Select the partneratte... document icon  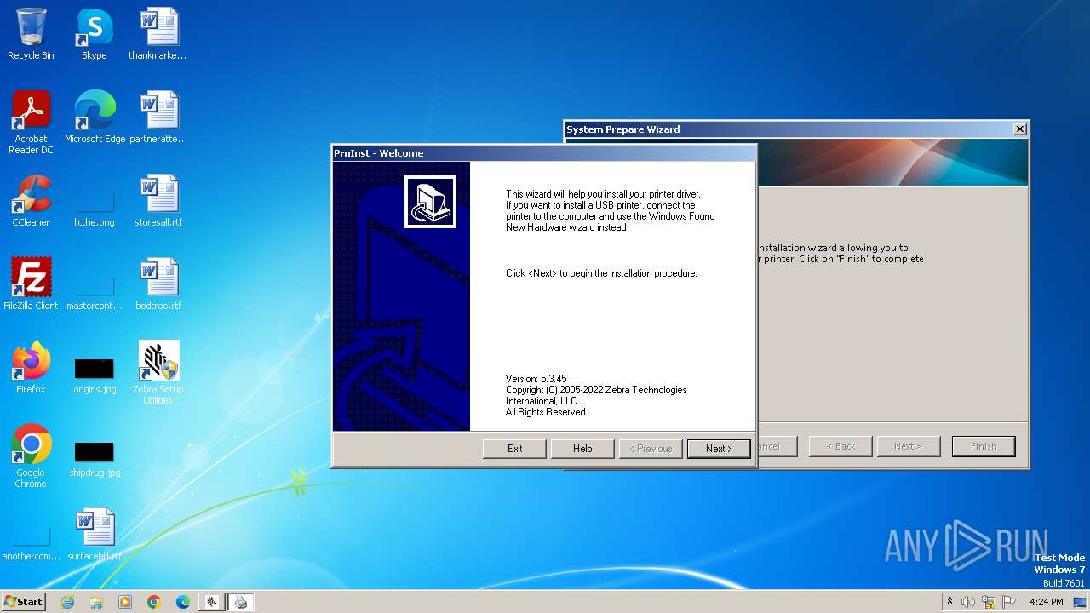158,117
